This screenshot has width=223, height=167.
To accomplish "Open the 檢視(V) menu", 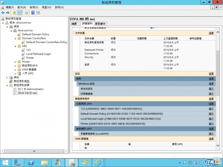I will pyautogui.click(x=34, y=8).
